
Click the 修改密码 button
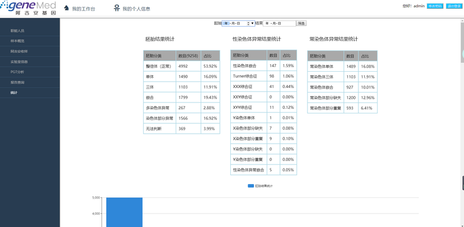tap(435, 6)
